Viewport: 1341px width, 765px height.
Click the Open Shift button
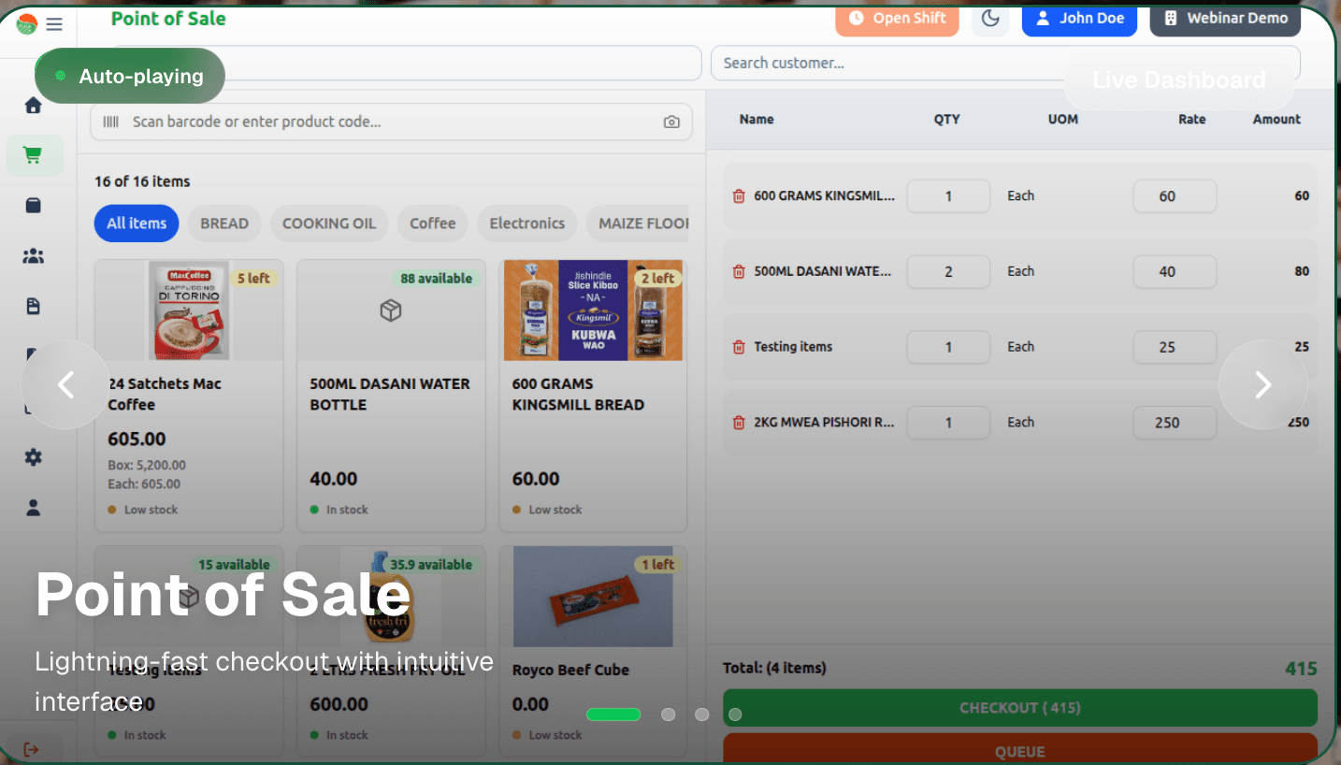897,19
